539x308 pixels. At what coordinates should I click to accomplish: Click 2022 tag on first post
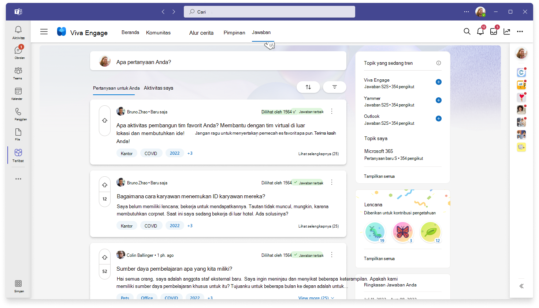[175, 153]
